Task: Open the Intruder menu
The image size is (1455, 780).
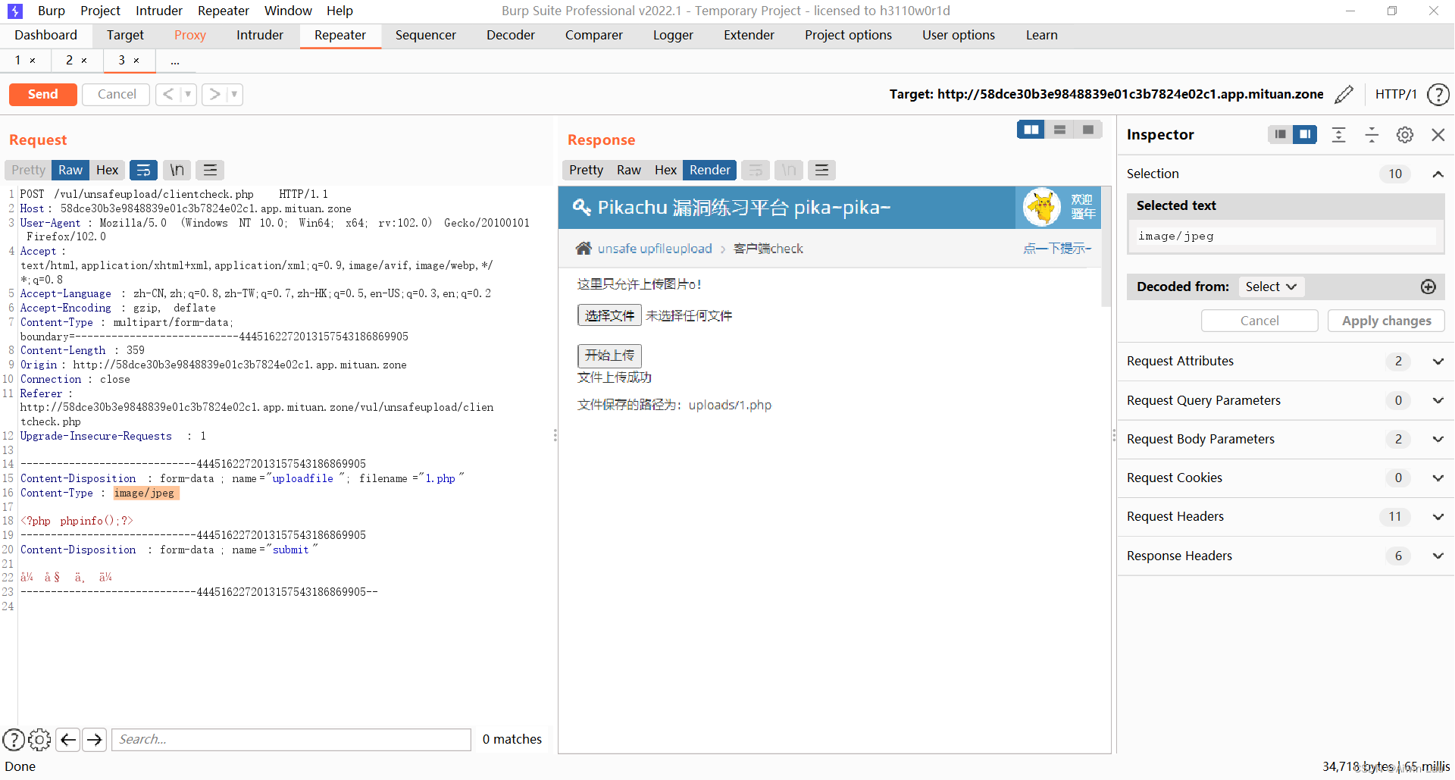Action: (159, 11)
